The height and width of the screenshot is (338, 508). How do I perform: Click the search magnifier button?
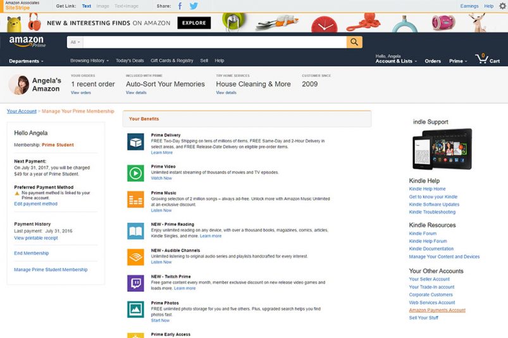tap(354, 42)
